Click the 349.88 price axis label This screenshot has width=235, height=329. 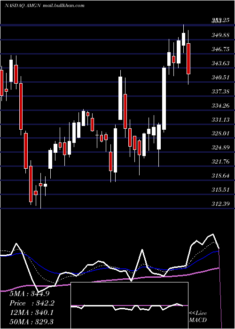[x=220, y=35]
